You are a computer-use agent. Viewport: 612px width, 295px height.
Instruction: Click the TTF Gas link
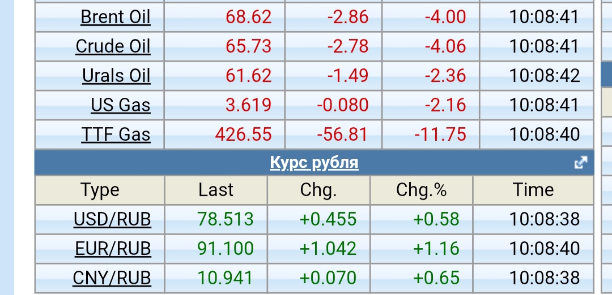tap(116, 135)
